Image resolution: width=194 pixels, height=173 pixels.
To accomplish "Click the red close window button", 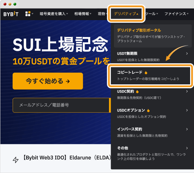I will [5, 4].
